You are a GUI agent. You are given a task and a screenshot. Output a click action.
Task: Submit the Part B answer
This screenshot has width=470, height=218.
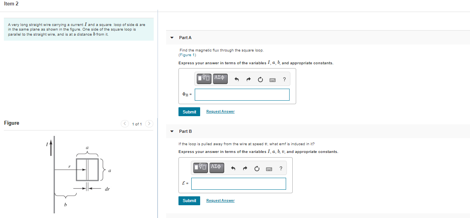(x=189, y=201)
